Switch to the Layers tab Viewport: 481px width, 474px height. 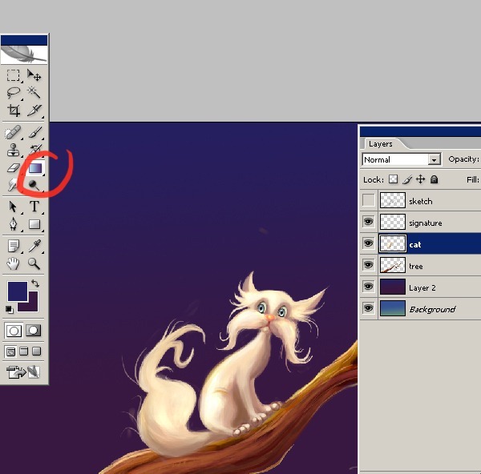[x=381, y=144]
